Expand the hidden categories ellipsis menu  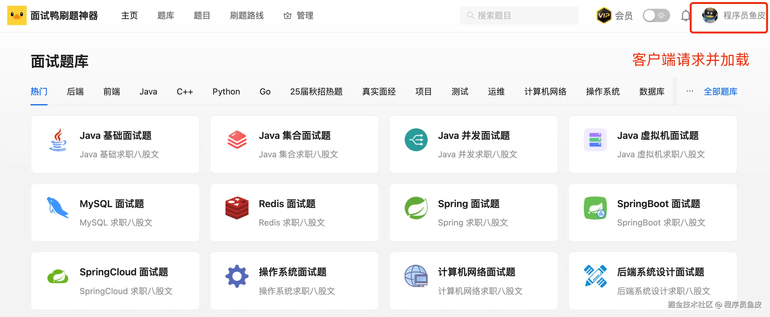coord(690,91)
